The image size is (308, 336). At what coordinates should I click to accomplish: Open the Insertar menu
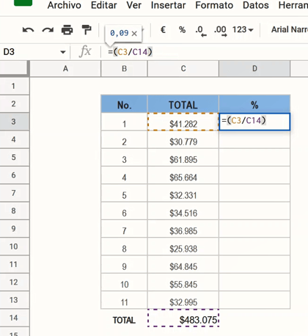click(168, 5)
